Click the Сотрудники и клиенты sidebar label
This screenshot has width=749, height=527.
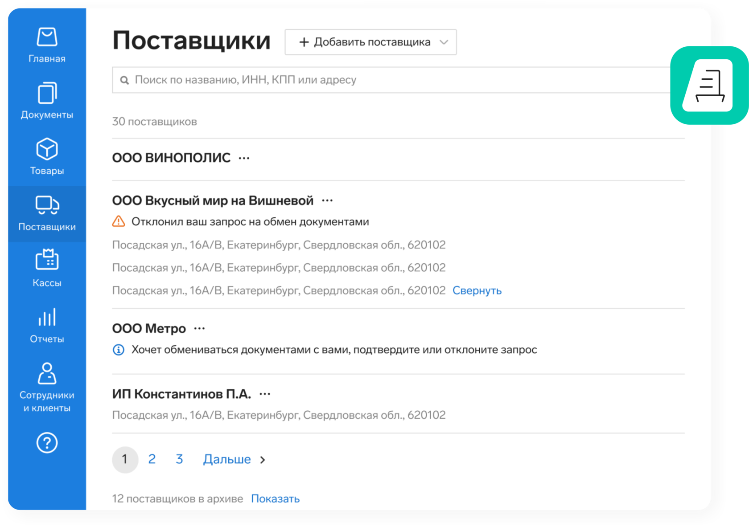[47, 402]
